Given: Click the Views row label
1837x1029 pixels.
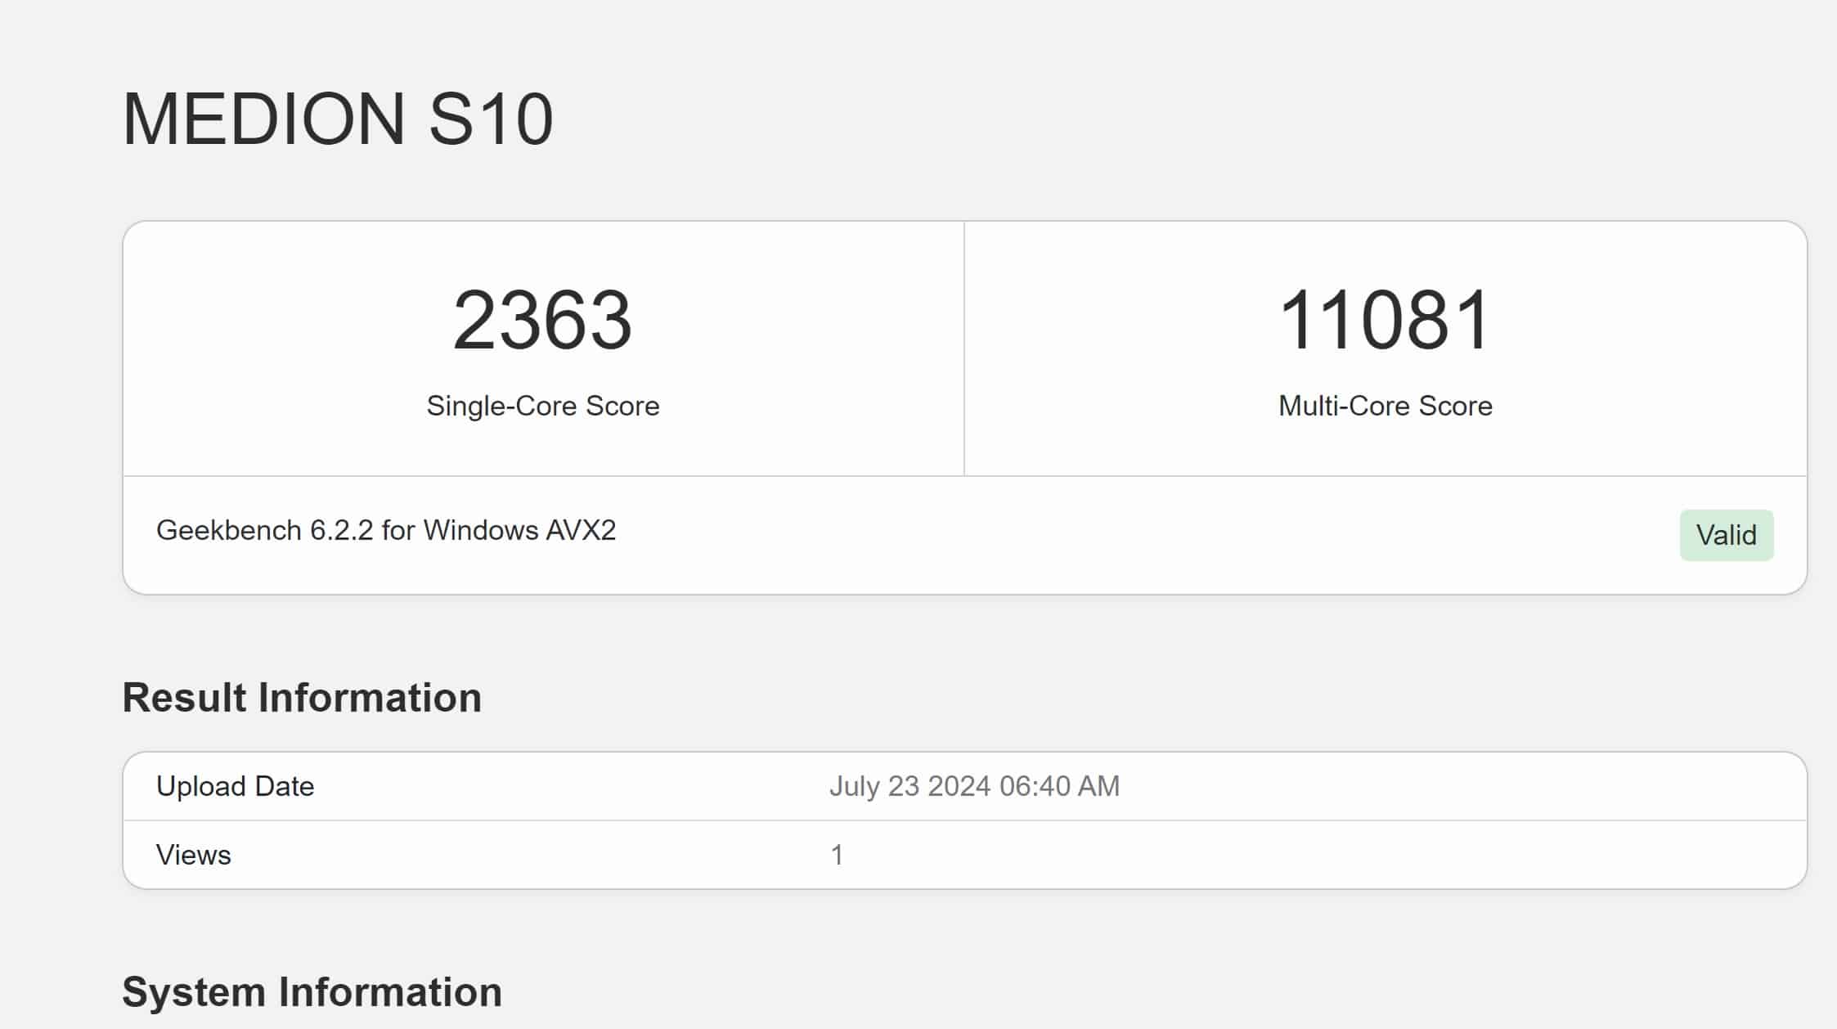Looking at the screenshot, I should click(x=193, y=855).
